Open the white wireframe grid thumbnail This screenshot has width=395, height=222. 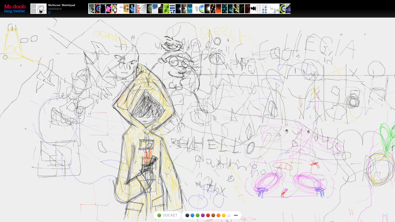pyautogui.click(x=143, y=9)
